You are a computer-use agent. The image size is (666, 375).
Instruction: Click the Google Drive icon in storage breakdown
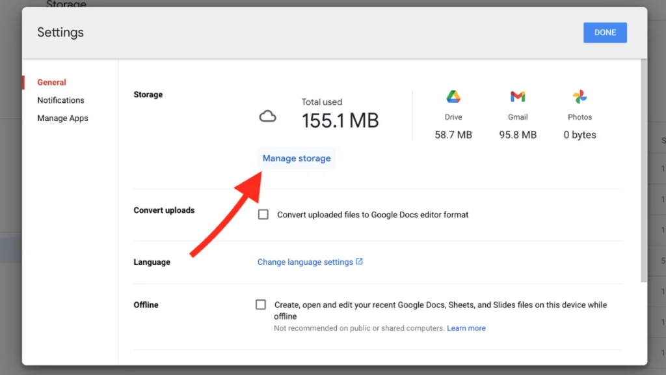click(453, 96)
